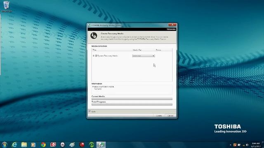Click the title bar application icon
Screen dimensions: 264x148
pos(89,25)
